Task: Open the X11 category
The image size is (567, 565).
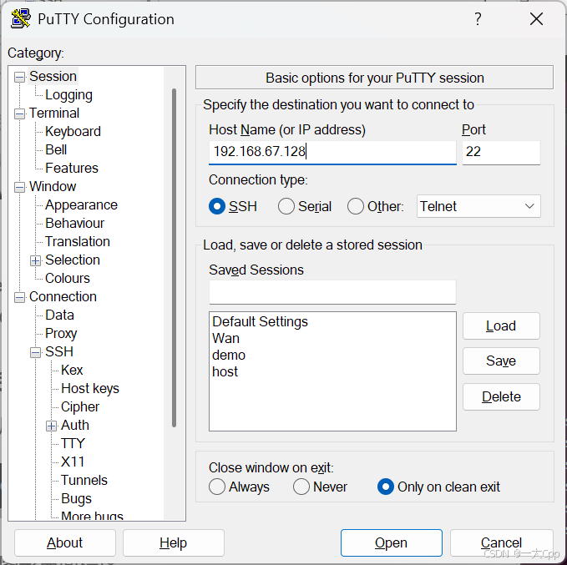Action: click(x=73, y=462)
